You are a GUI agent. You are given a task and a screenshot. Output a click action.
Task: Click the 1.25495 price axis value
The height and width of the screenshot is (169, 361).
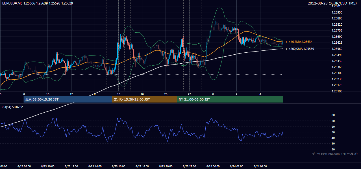[x=337, y=55]
